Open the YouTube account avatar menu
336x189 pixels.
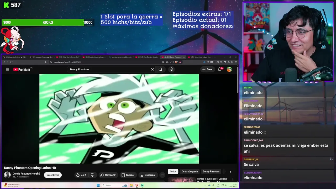[229, 69]
